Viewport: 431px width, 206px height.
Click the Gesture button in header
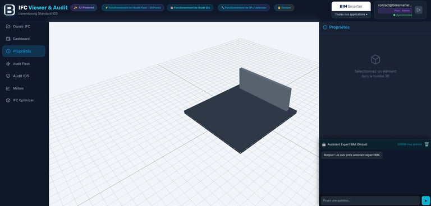tap(284, 8)
